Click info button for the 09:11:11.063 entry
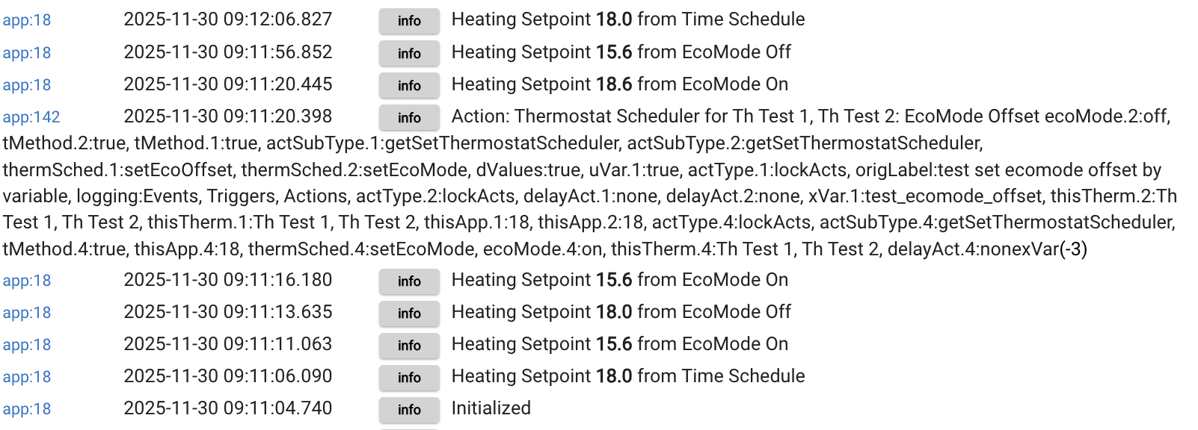The height and width of the screenshot is (430, 1198). pyautogui.click(x=409, y=346)
